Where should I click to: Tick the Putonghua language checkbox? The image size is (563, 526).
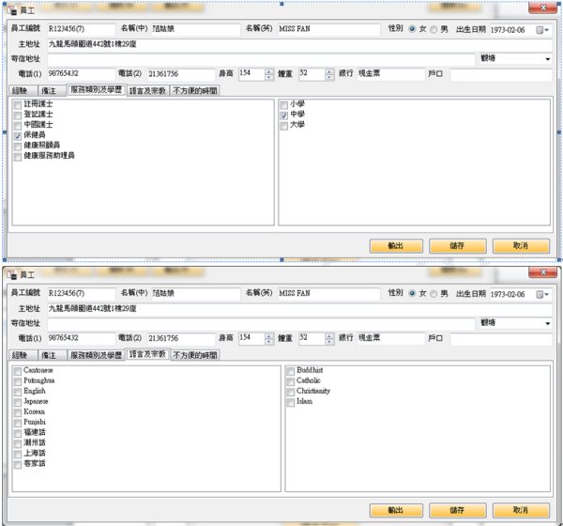(x=18, y=382)
